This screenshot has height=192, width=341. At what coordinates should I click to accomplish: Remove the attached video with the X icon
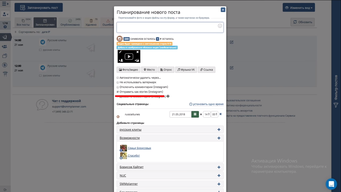138,52
